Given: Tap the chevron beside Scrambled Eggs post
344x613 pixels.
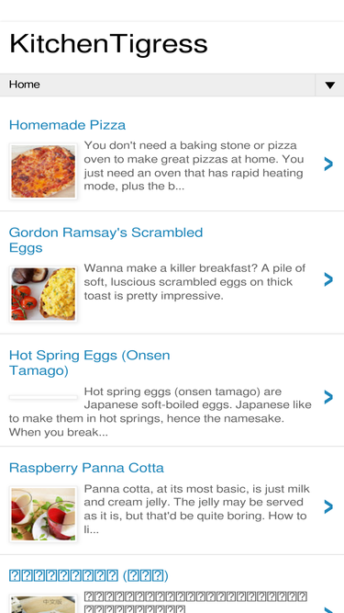Looking at the screenshot, I should 328,279.
